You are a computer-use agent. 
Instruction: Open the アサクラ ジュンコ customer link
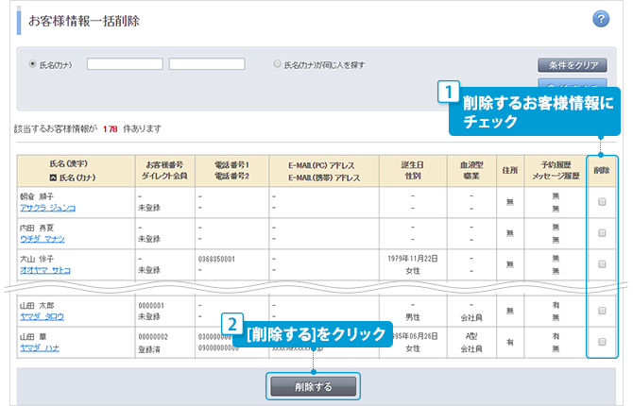point(47,208)
